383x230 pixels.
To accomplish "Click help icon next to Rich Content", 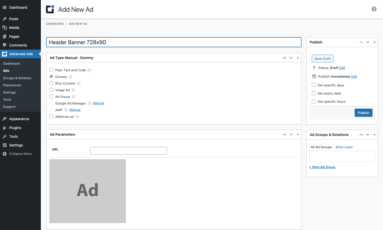I will pos(79,83).
